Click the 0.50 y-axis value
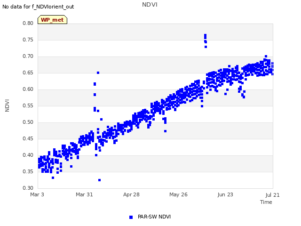 (x=28, y=122)
